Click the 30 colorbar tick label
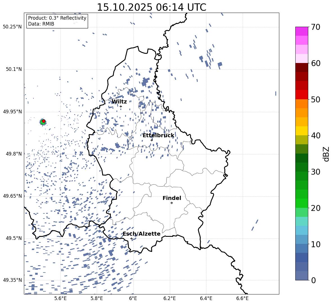Image resolution: width=333 pixels, height=304 pixels. tap(316, 172)
